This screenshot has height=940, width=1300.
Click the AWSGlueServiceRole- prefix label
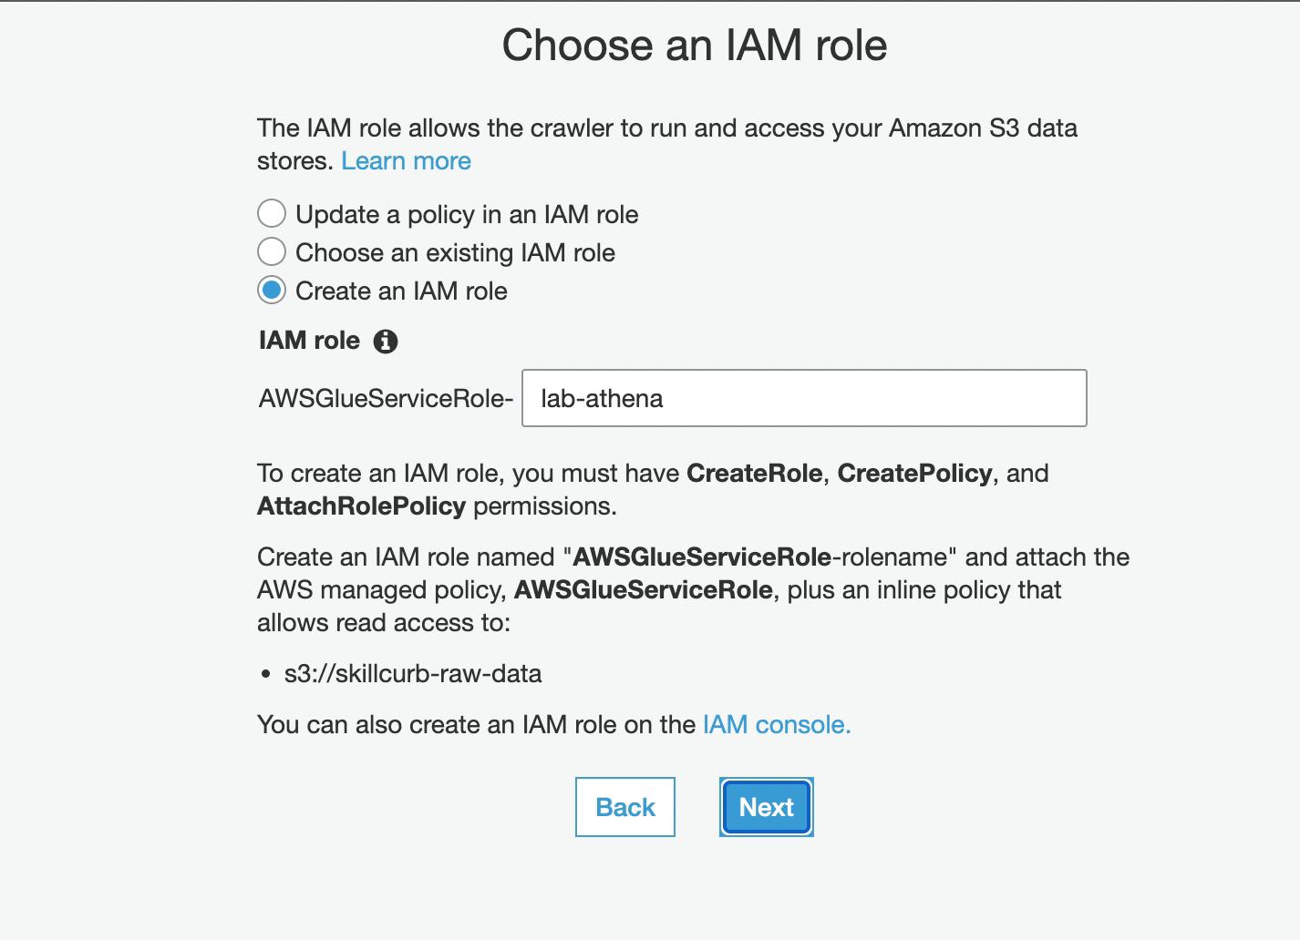tap(386, 399)
